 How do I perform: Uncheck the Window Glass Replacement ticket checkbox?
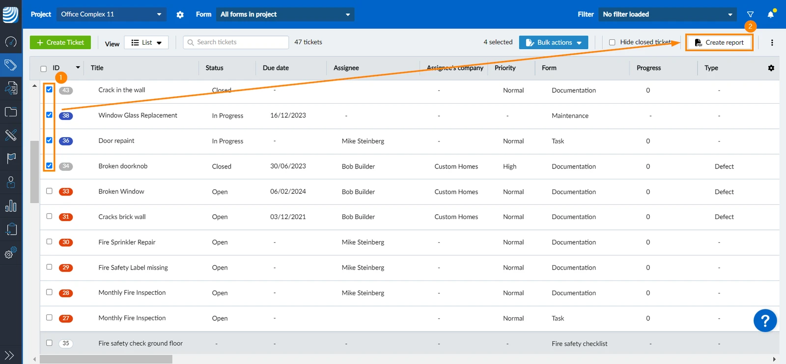point(49,115)
